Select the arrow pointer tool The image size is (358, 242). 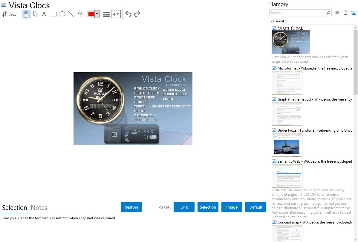[35, 14]
